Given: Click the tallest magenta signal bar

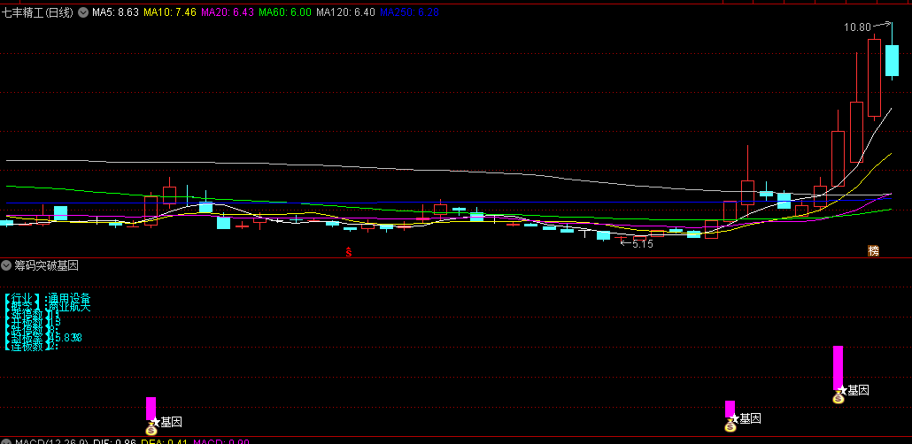Looking at the screenshot, I should point(839,368).
